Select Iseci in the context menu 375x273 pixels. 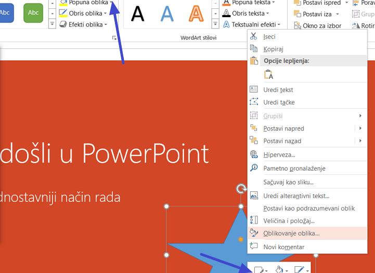pyautogui.click(x=307, y=36)
